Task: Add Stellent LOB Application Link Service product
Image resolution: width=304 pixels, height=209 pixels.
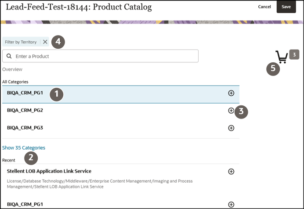Action: coord(231,171)
